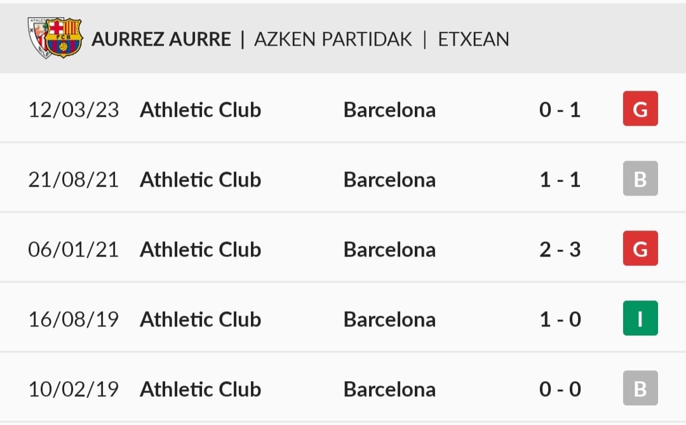
Task: Select the 0 - 0 score result
Action: click(x=560, y=389)
